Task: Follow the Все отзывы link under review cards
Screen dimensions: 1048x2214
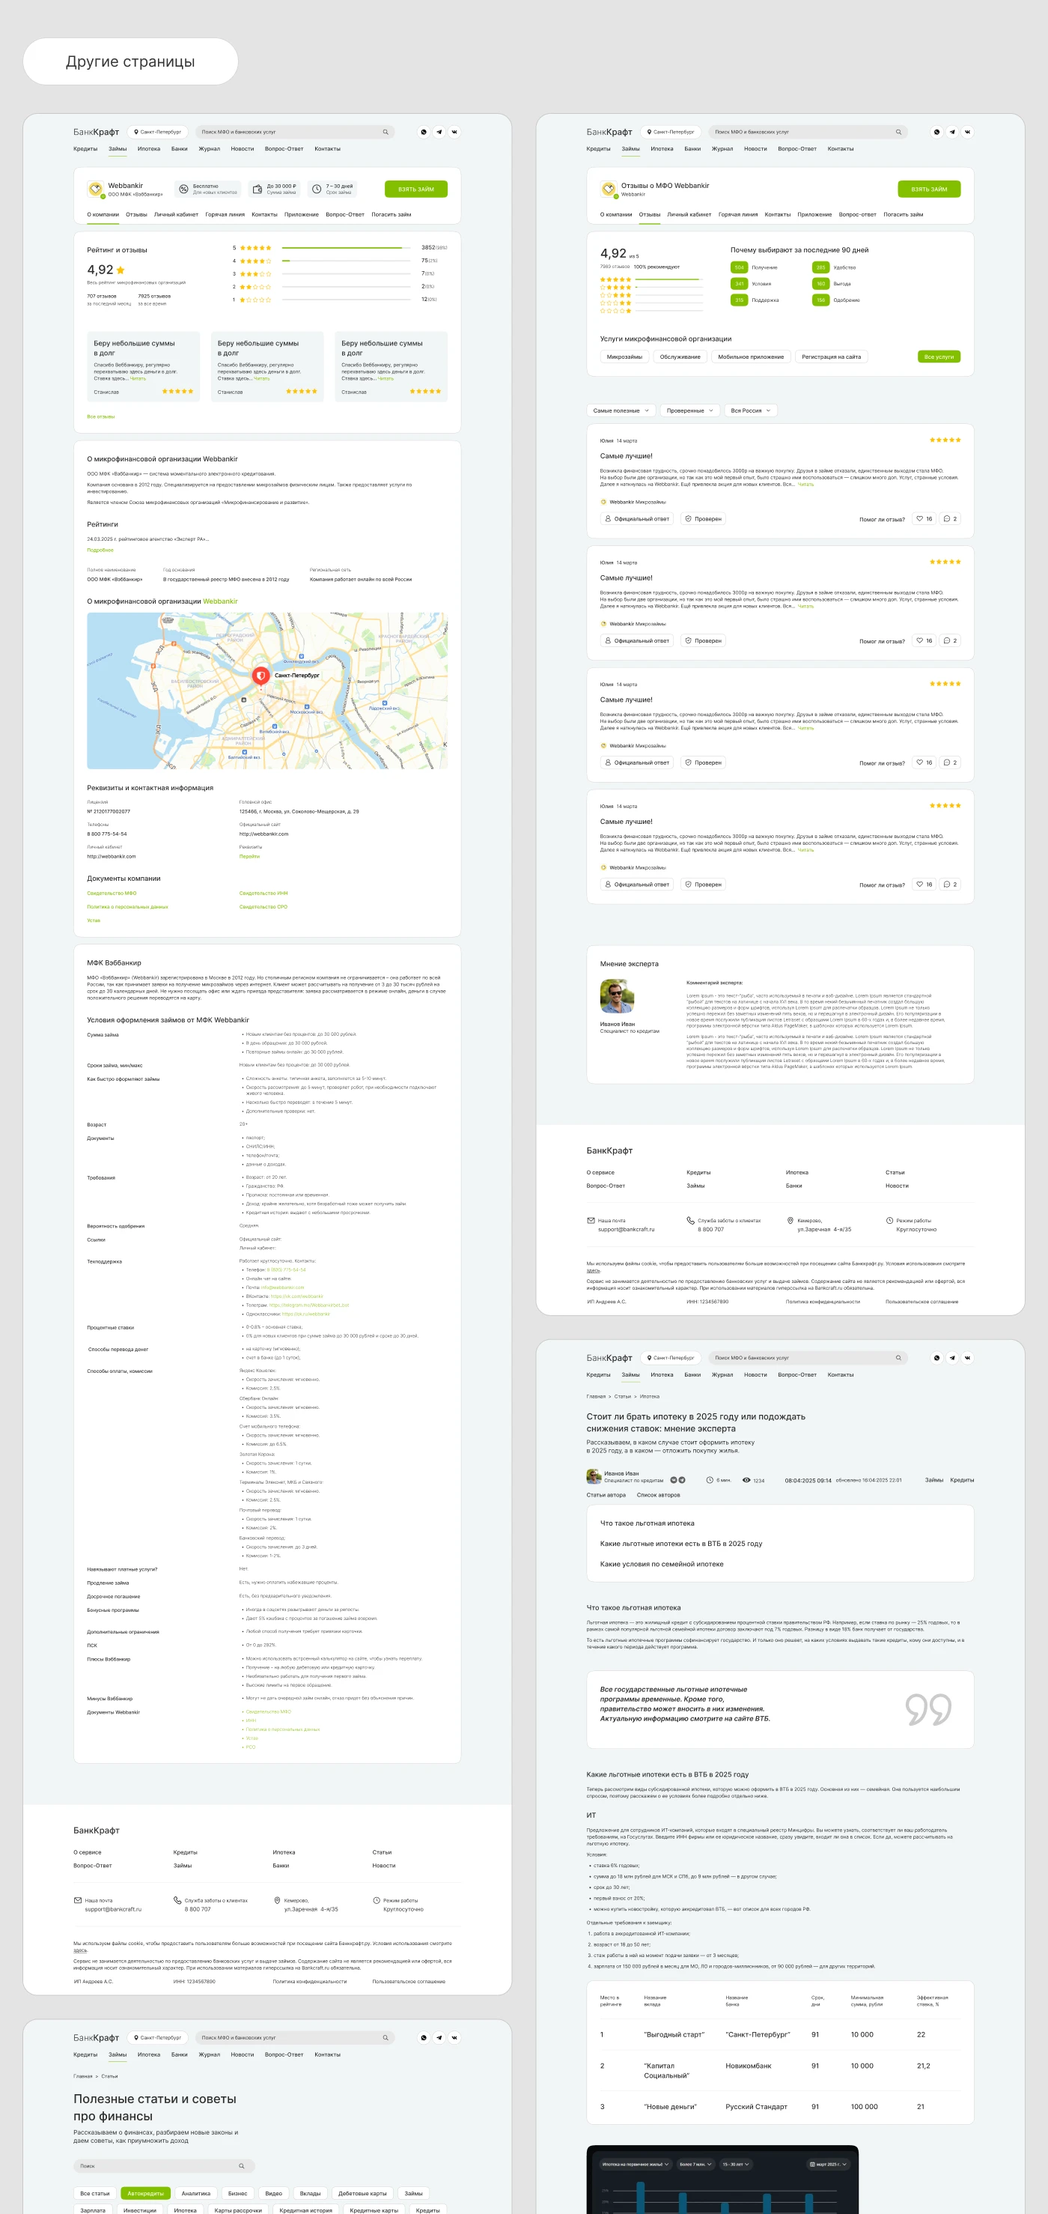Action: [100, 417]
